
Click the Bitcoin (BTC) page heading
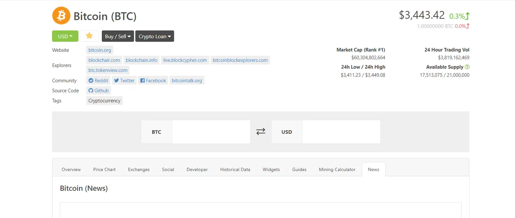[x=105, y=16]
